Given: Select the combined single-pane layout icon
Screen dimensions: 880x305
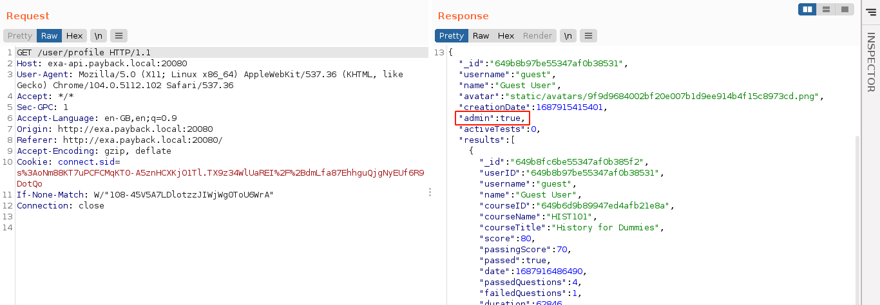Looking at the screenshot, I should (x=843, y=9).
